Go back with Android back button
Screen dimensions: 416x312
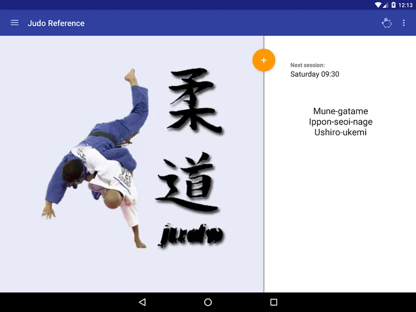[x=142, y=302]
